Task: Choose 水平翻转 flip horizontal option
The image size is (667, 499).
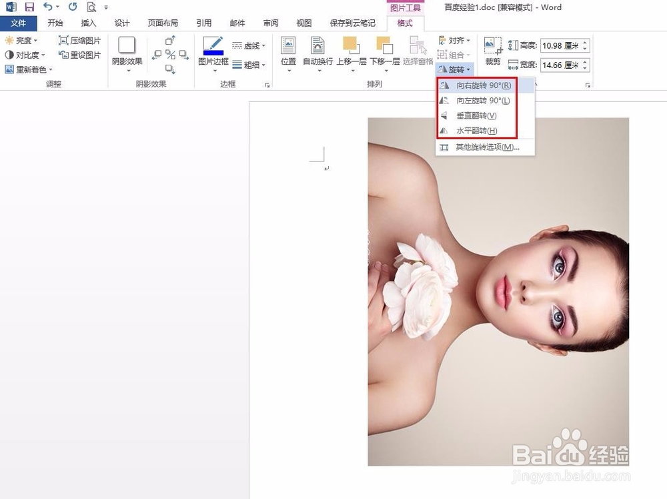Action: [486, 131]
